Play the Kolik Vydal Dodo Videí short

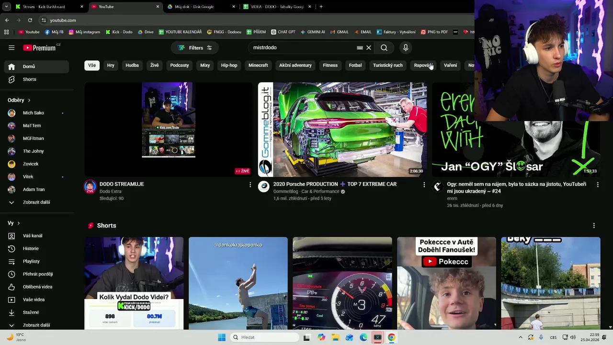(x=134, y=283)
